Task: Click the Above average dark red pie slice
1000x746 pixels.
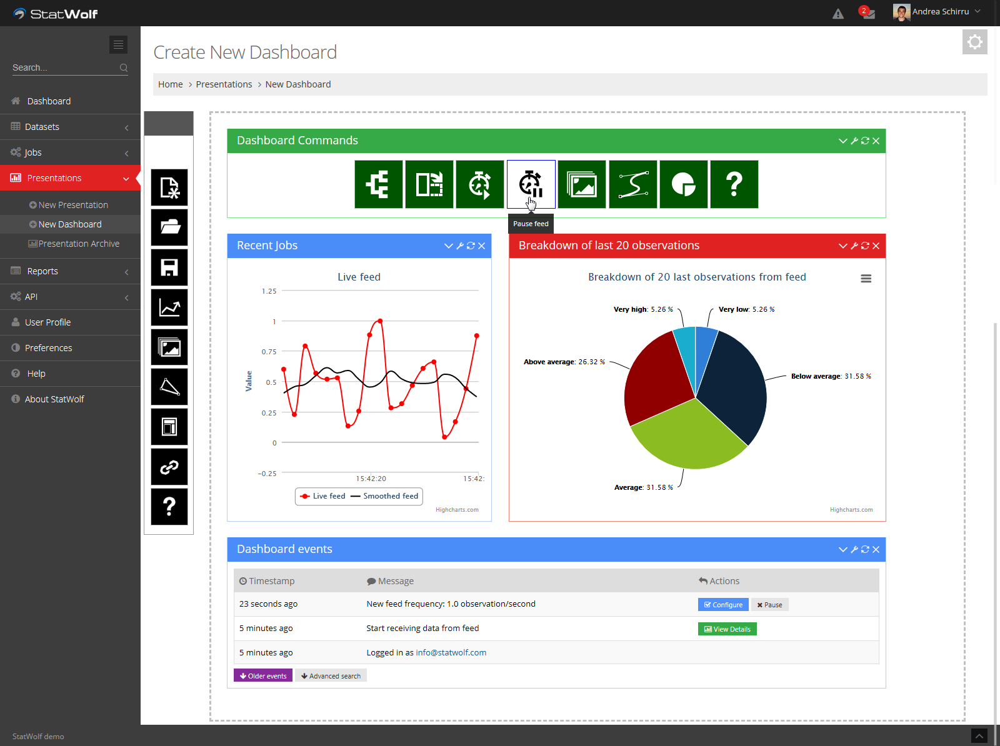Action: [x=656, y=381]
